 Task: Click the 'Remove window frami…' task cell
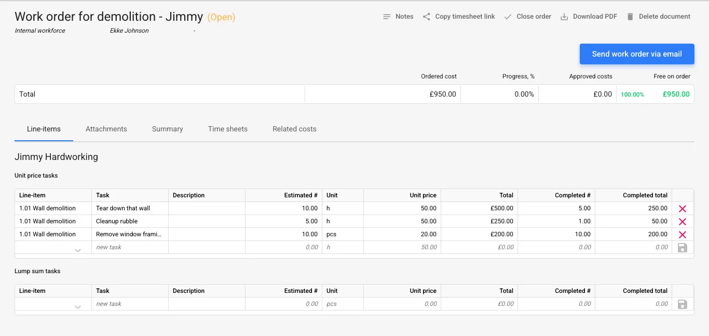[130, 234]
